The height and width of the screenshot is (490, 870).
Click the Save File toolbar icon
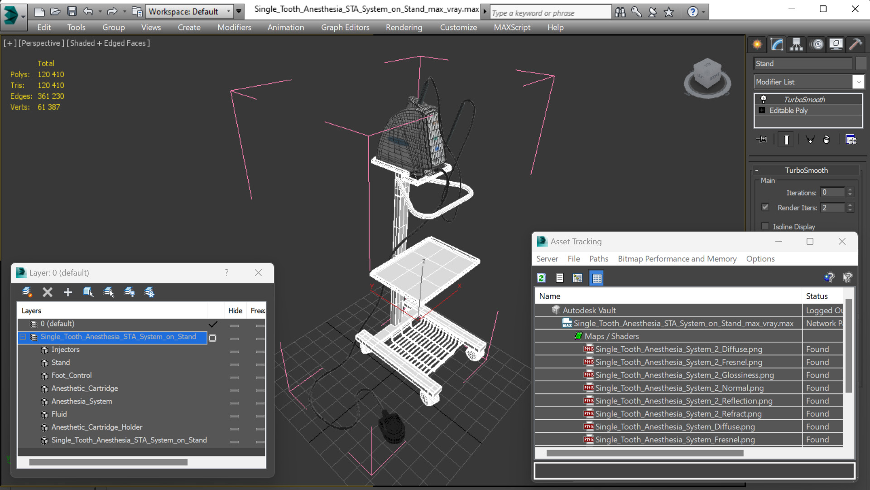pyautogui.click(x=72, y=11)
